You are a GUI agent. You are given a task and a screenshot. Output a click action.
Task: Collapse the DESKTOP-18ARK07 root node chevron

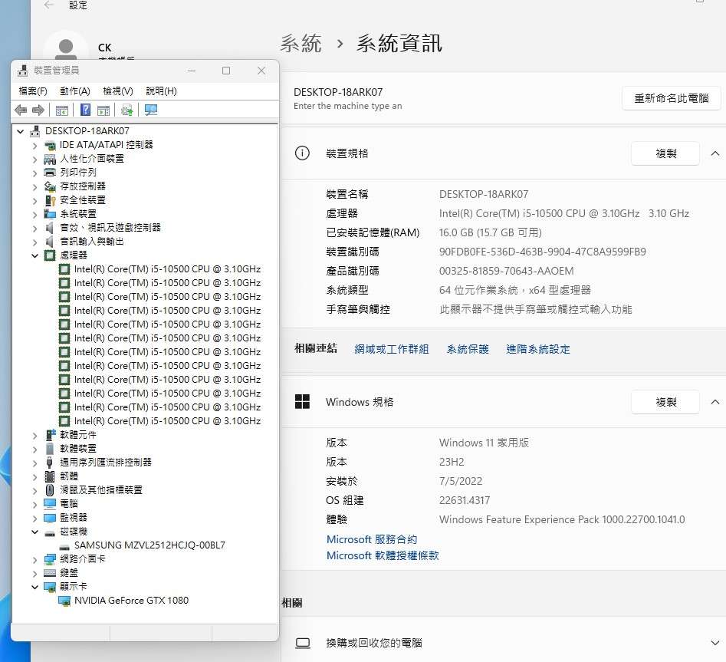(x=21, y=132)
